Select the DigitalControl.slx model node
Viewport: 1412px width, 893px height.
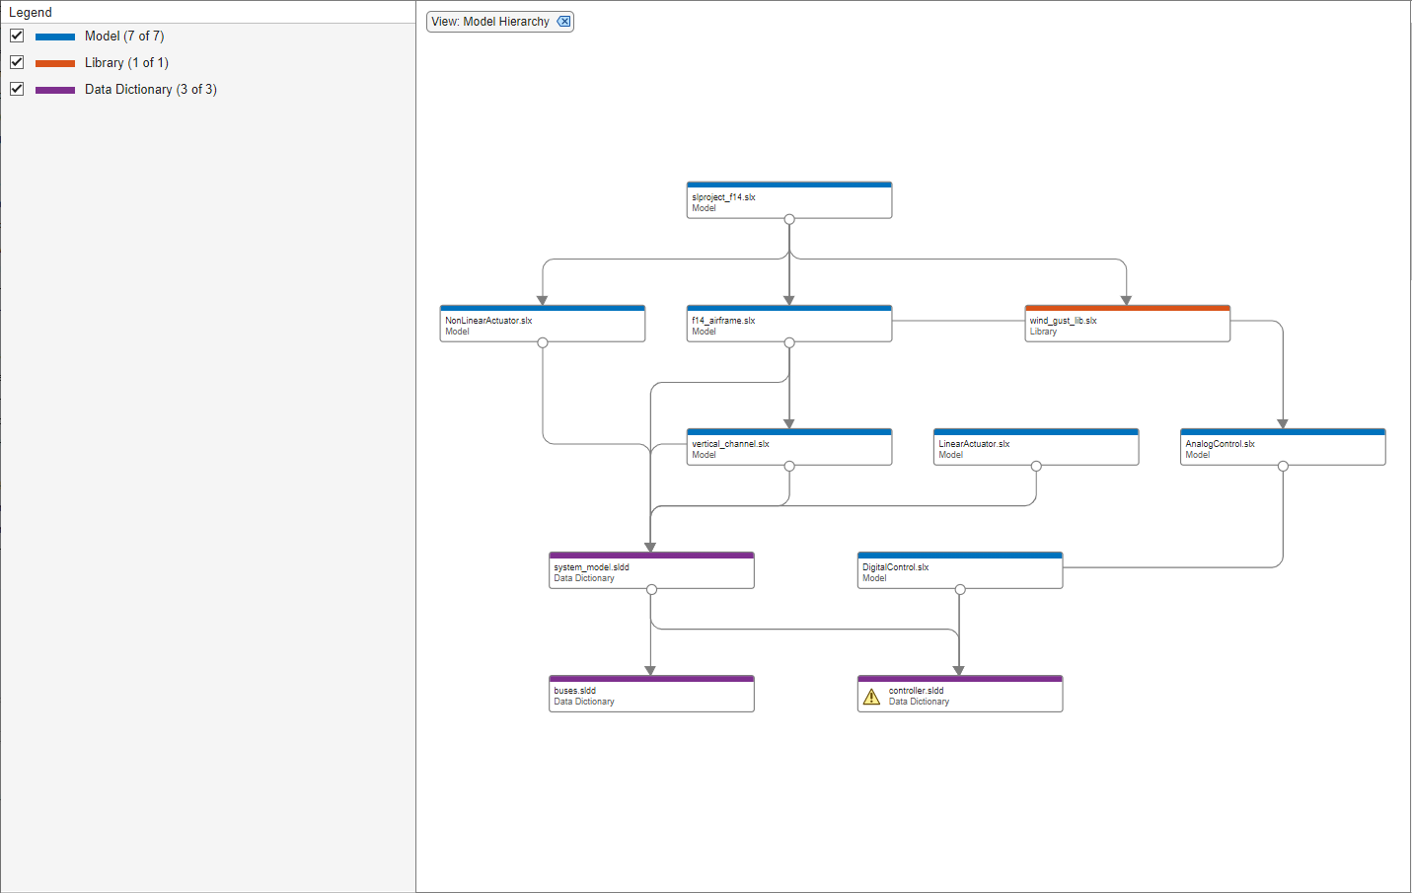[x=959, y=569]
